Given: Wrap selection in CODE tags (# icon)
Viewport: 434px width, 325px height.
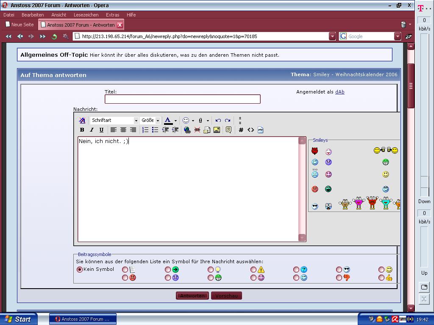Looking at the screenshot, I should point(241,130).
